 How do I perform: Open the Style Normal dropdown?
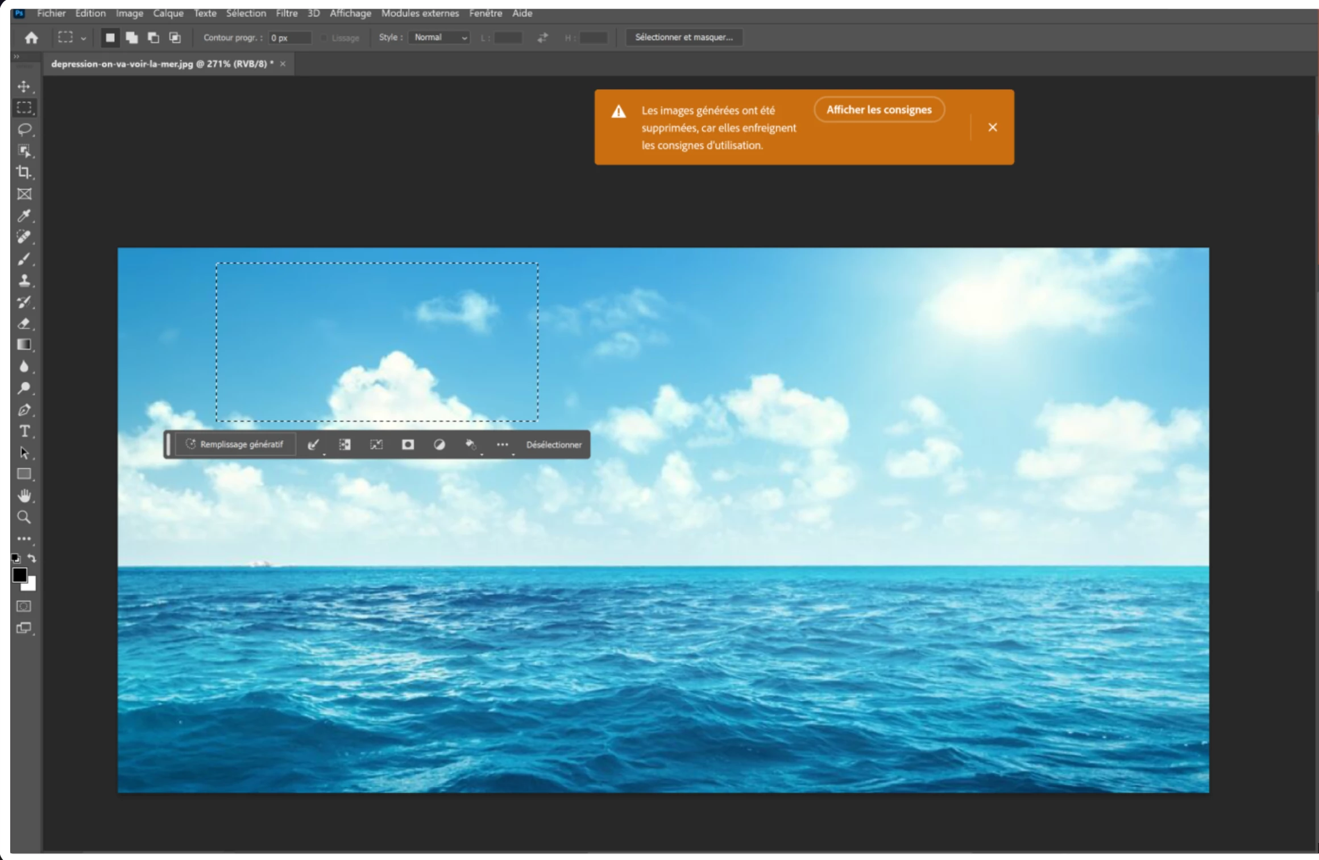(x=439, y=37)
